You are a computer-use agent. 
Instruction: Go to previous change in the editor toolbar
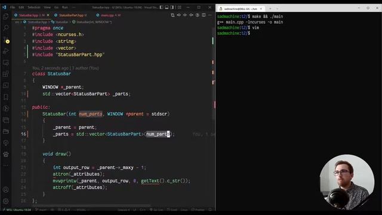pos(179,15)
